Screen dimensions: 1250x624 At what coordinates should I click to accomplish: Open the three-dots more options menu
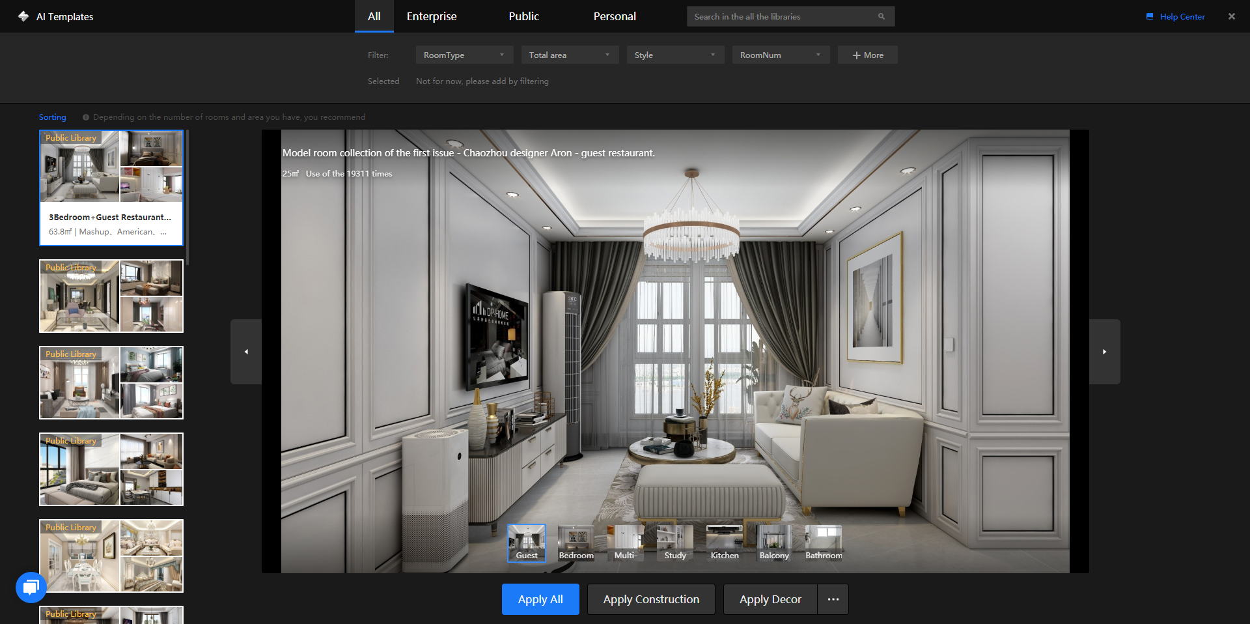(x=833, y=599)
